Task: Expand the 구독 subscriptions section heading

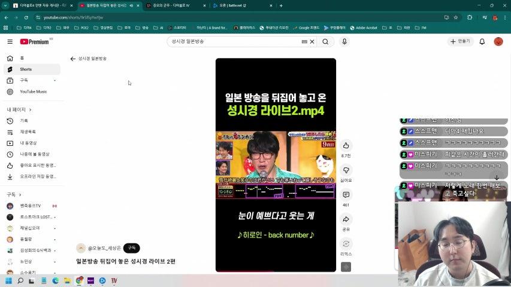Action: pyautogui.click(x=14, y=195)
